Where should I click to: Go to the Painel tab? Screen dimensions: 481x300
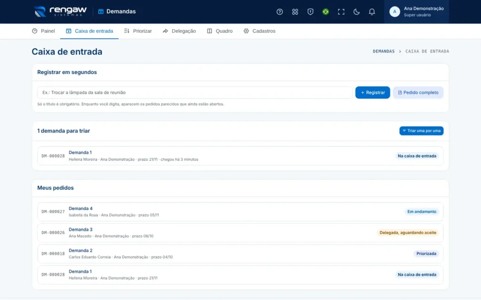44,31
